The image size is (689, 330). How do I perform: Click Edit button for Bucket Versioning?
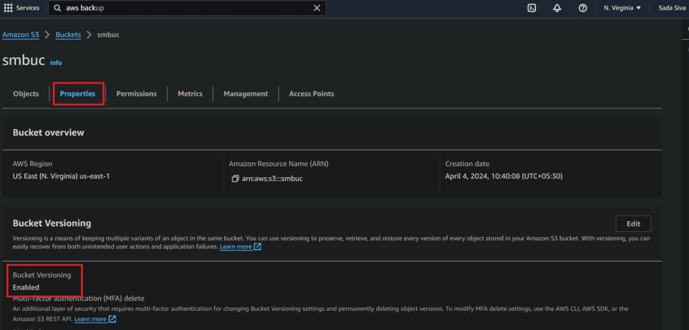pos(633,224)
